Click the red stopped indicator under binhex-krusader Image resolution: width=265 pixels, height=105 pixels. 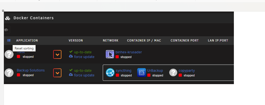coord(117,57)
